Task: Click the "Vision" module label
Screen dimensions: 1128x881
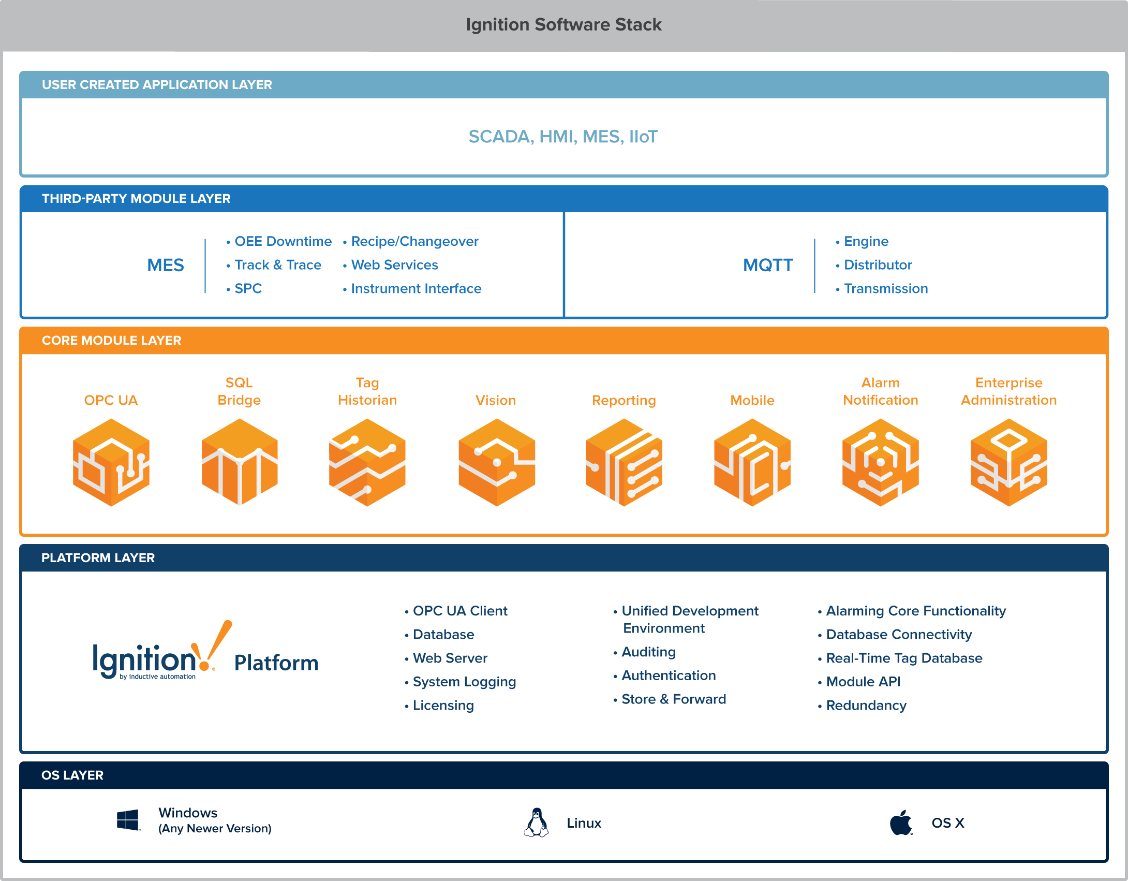Action: (x=496, y=400)
